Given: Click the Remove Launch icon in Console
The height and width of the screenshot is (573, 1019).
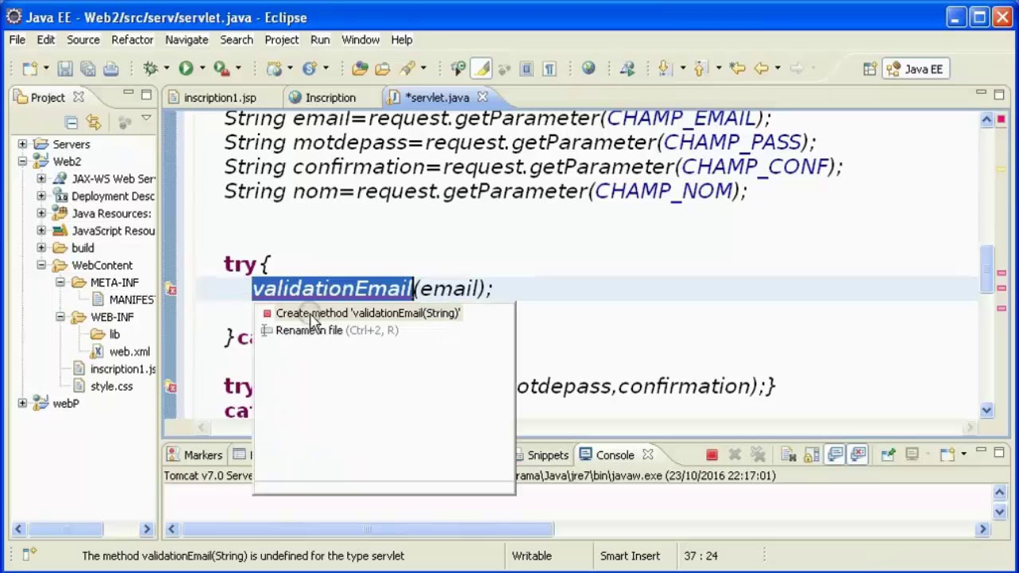Looking at the screenshot, I should coord(735,455).
